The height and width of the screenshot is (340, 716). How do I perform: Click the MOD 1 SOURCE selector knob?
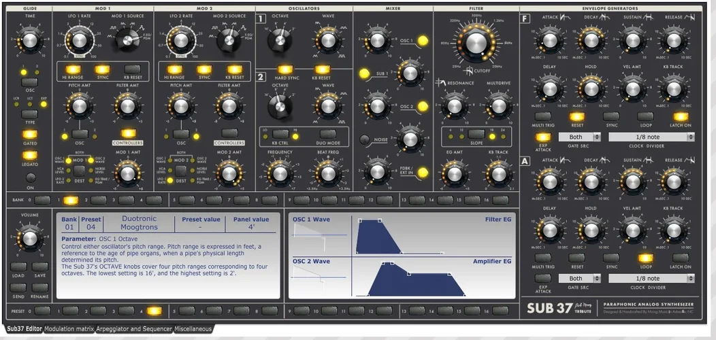pyautogui.click(x=127, y=41)
